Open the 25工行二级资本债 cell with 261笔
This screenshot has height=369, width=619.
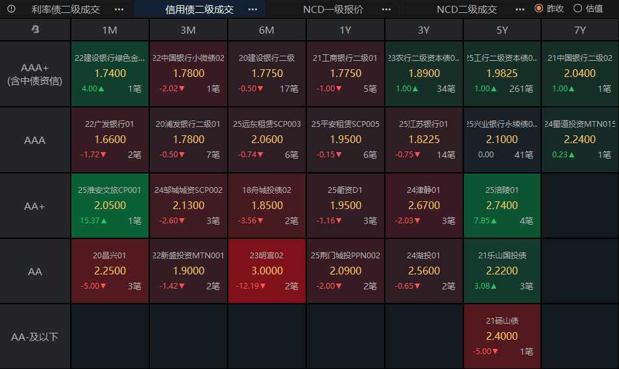coord(502,74)
